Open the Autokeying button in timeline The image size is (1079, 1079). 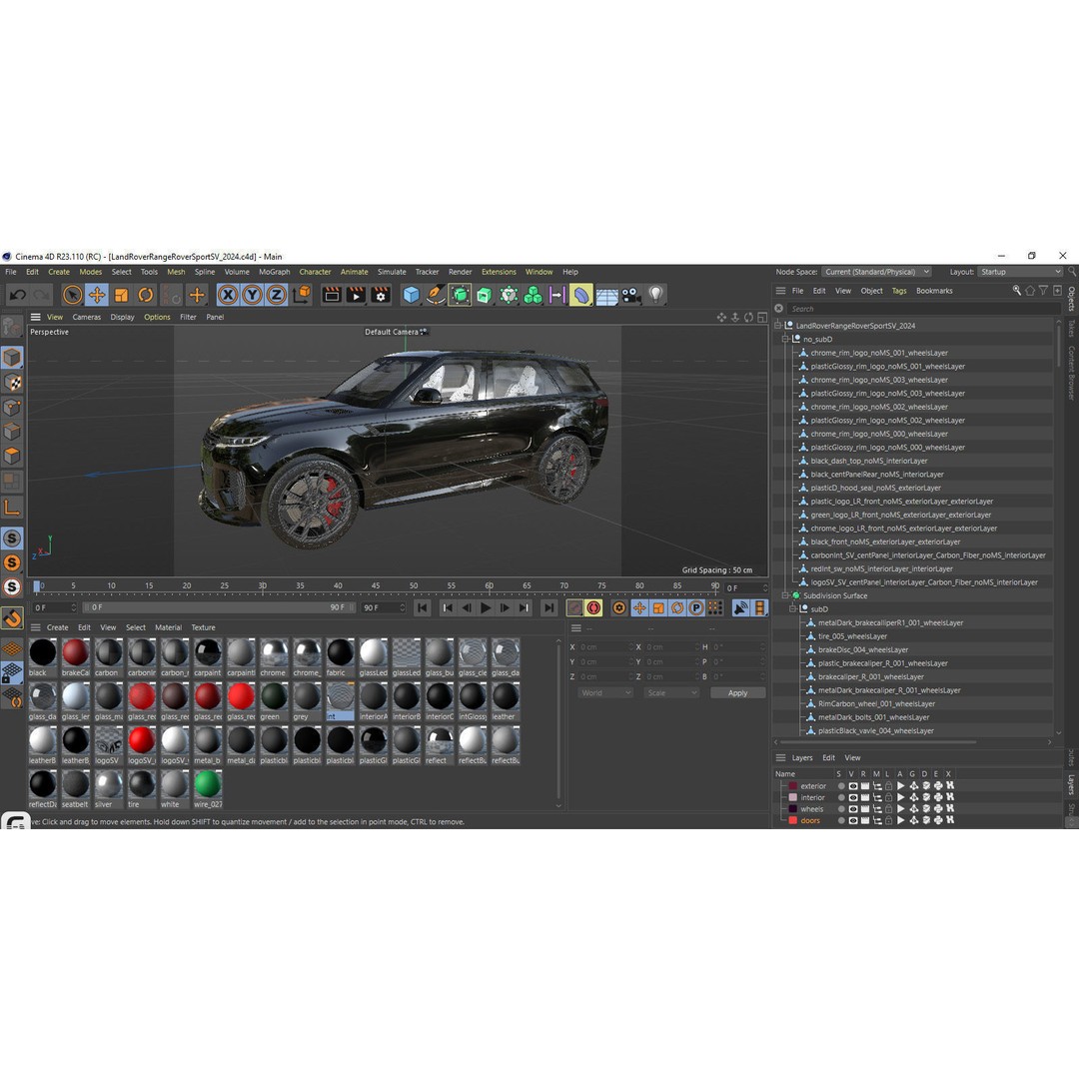click(593, 608)
